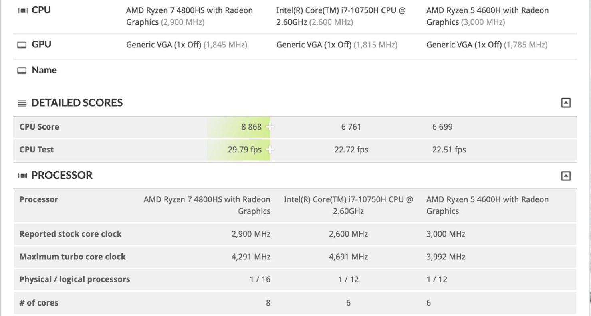Select the AMD Ryzen 5 4600H CPU entry
Image resolution: width=591 pixels, height=316 pixels.
tap(488, 16)
